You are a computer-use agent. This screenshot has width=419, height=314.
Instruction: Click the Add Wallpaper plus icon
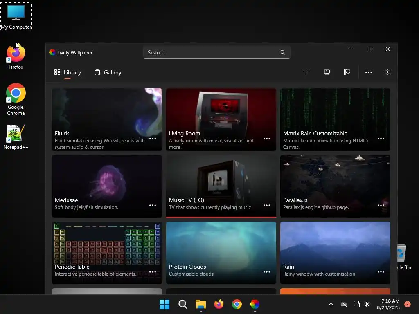click(306, 72)
